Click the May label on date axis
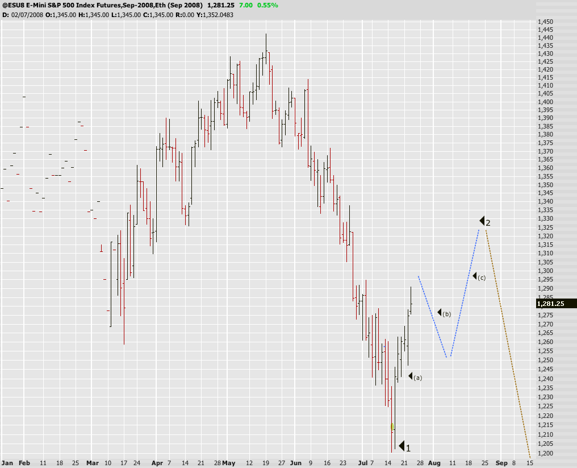 point(229,463)
